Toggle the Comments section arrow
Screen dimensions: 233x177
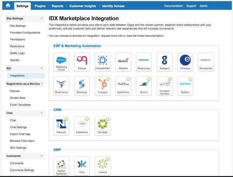42,156
